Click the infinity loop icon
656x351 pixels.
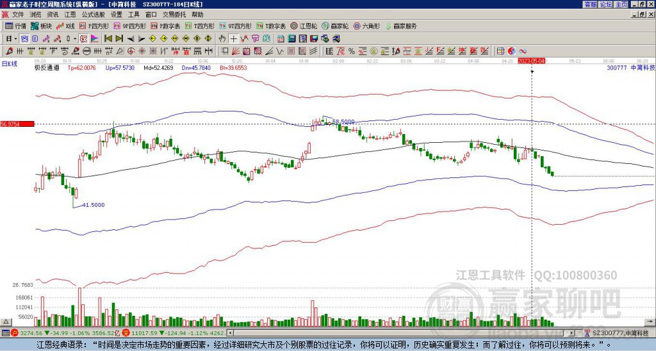click(523, 51)
